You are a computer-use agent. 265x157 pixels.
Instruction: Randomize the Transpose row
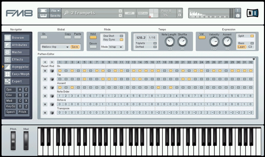click(x=52, y=113)
